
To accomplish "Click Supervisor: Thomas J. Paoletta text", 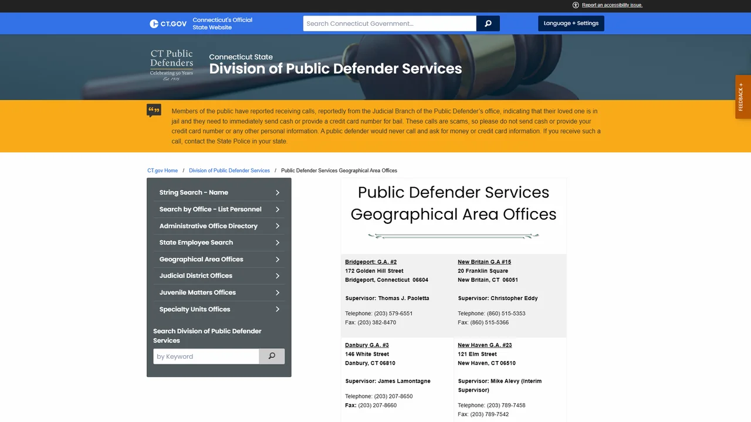I will (x=387, y=298).
